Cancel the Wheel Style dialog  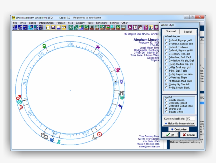tap(189, 135)
